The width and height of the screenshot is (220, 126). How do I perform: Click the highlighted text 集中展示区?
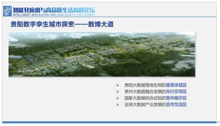click(x=177, y=98)
